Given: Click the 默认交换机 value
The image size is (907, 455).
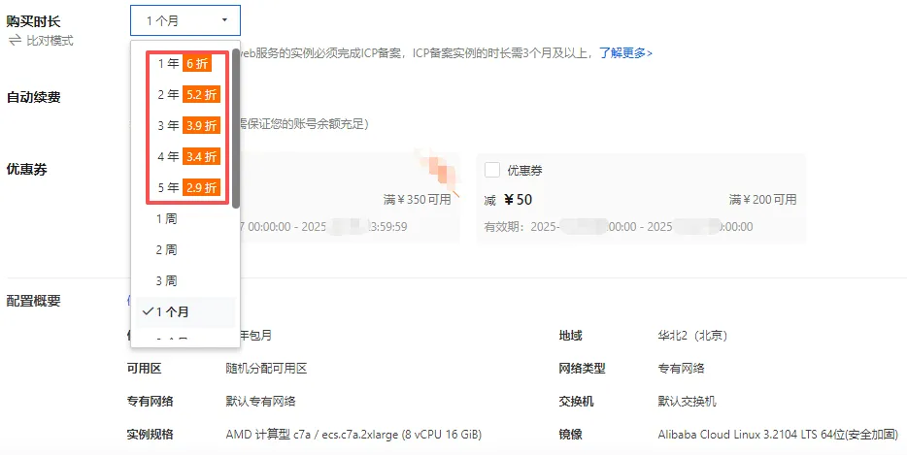Looking at the screenshot, I should click(x=687, y=402).
